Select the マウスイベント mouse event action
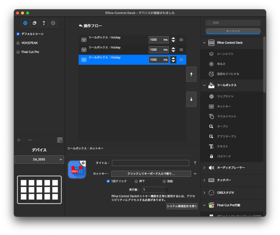 click(x=211, y=116)
